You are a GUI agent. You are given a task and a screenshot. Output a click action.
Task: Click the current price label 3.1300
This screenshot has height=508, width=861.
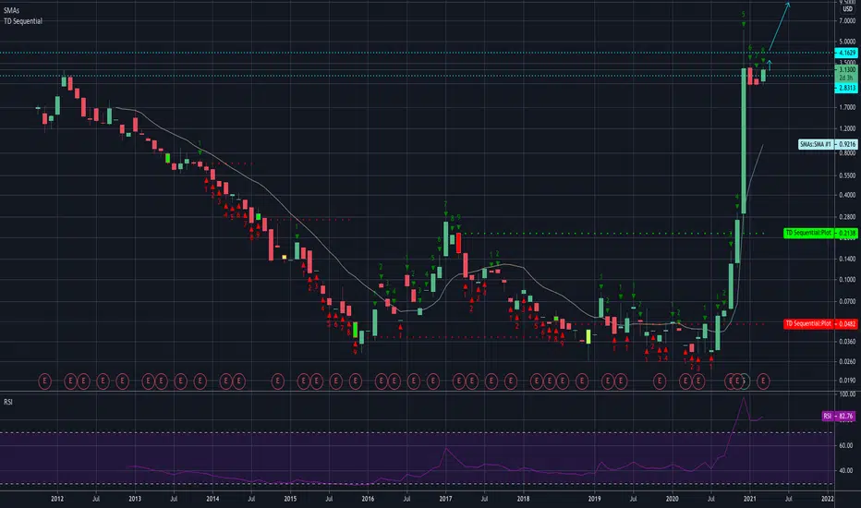(x=846, y=70)
